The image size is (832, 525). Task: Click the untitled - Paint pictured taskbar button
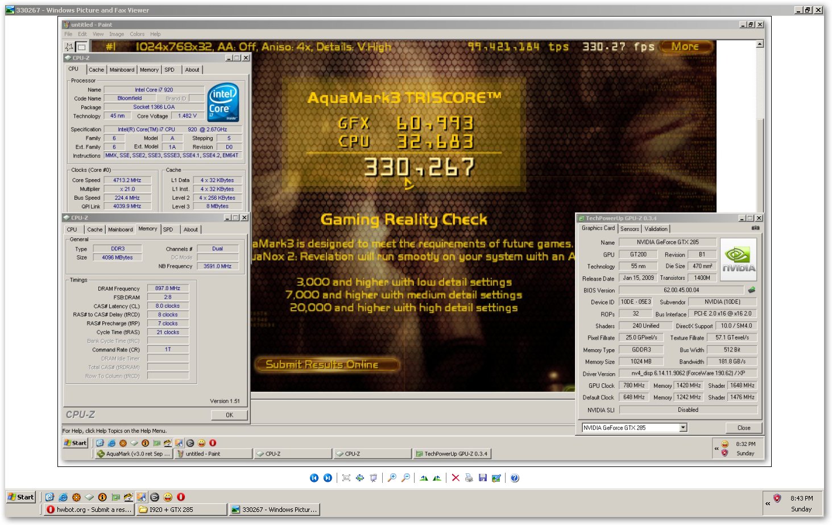(213, 454)
